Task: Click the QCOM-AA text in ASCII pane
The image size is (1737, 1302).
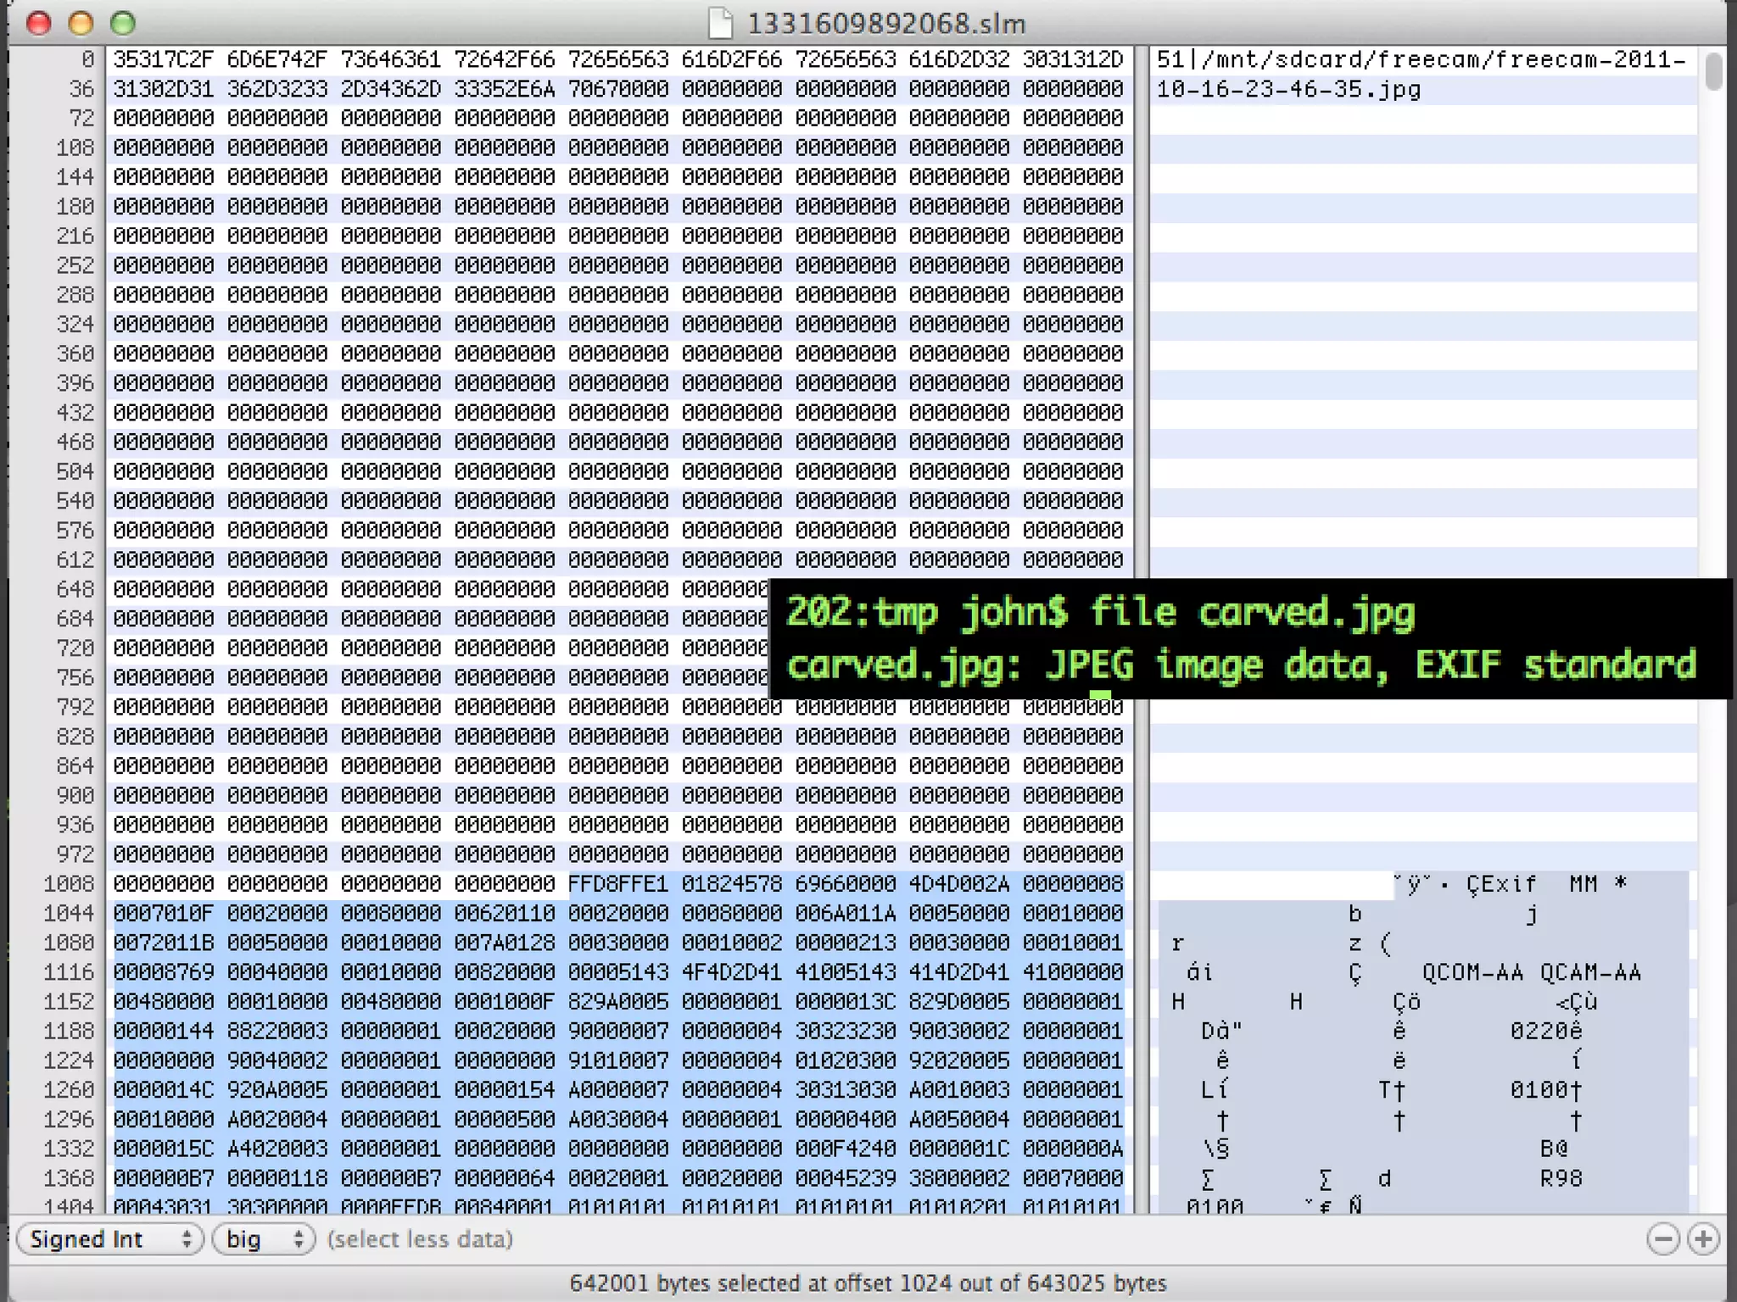Action: point(1472,972)
